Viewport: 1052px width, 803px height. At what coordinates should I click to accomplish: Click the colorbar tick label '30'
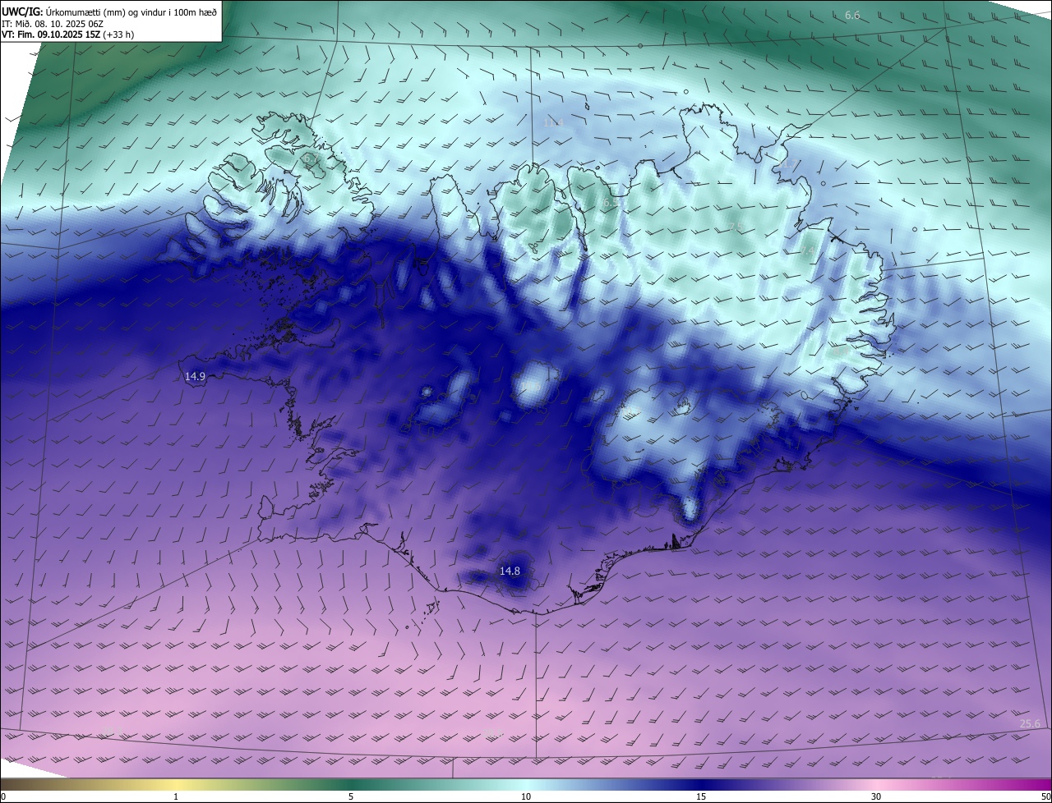pyautogui.click(x=876, y=796)
